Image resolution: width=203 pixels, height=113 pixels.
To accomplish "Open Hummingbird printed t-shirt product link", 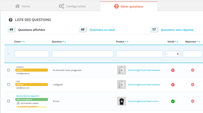I will pyautogui.click(x=143, y=101).
